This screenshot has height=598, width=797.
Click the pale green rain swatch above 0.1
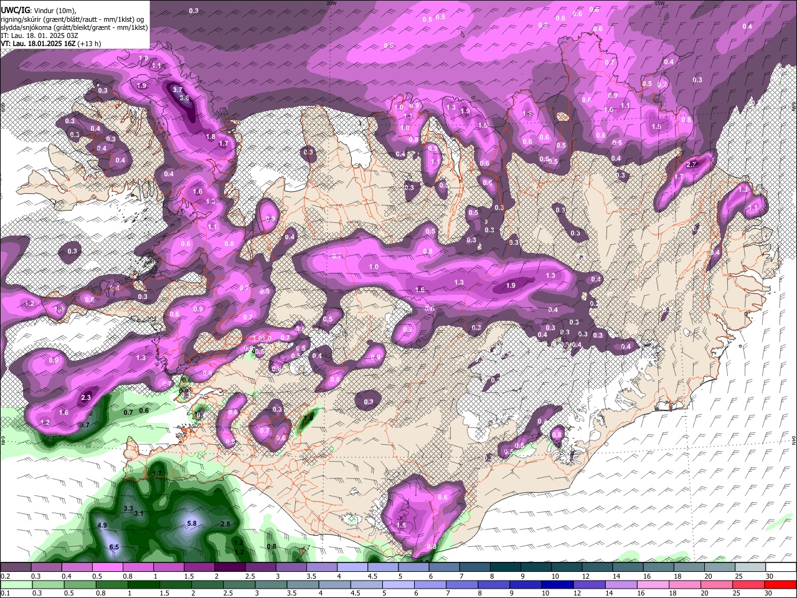click(x=16, y=585)
